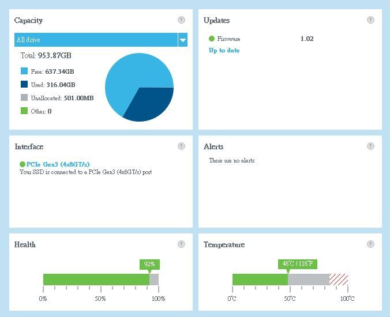Click the Updates panel heading

coord(216,20)
